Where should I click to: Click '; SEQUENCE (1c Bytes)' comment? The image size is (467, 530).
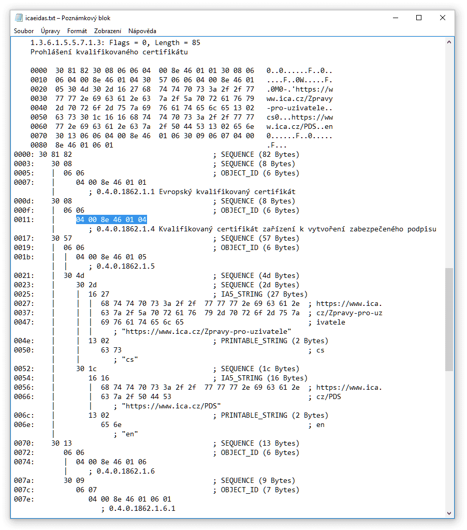coord(256,369)
